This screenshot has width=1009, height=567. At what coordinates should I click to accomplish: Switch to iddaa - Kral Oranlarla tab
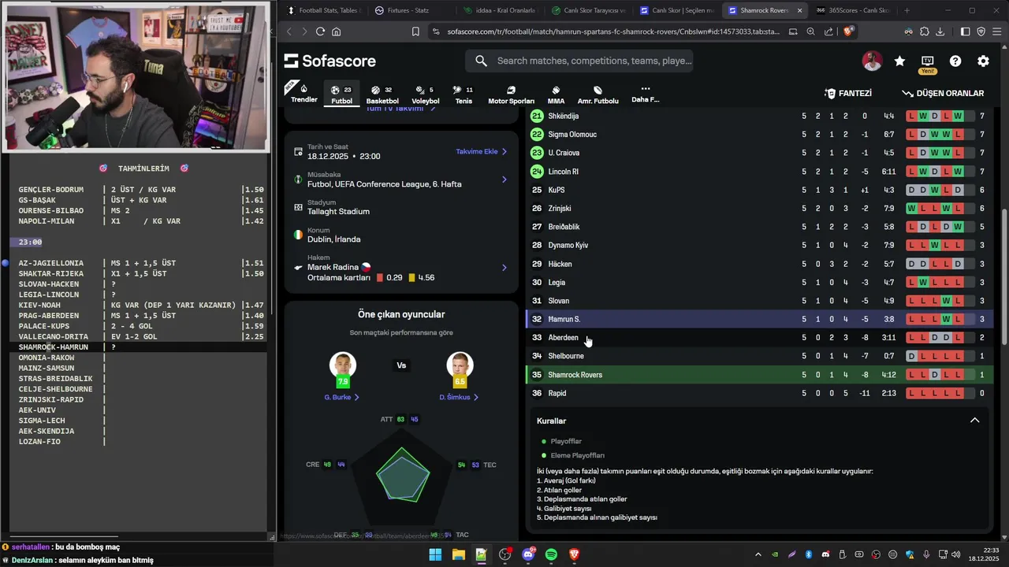[500, 10]
